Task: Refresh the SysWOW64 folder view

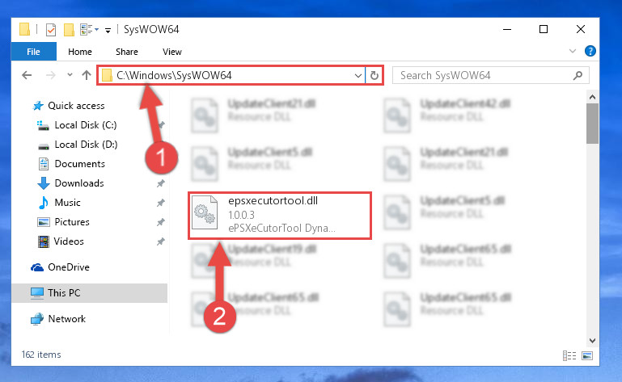Action: [x=374, y=75]
